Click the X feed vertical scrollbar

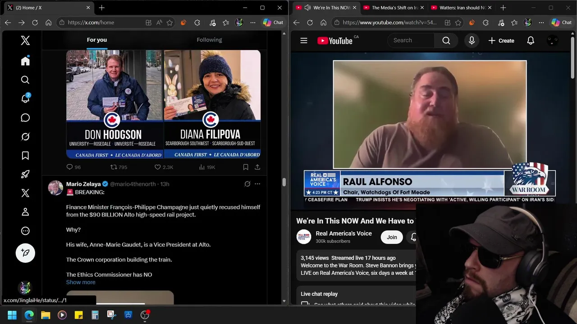[284, 182]
